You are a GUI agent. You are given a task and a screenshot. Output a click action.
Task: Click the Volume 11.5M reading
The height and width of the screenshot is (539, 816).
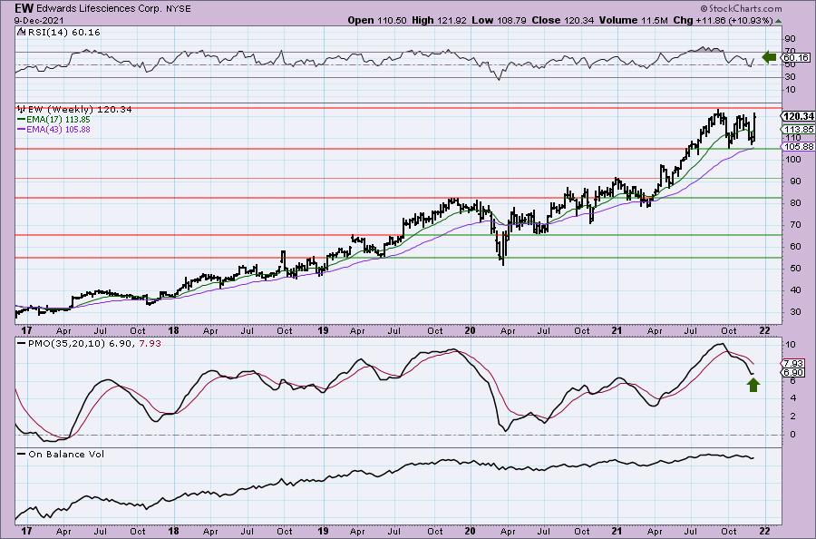(633, 20)
